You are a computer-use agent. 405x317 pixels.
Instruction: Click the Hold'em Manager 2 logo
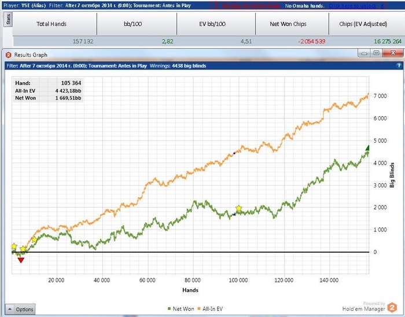click(x=392, y=307)
